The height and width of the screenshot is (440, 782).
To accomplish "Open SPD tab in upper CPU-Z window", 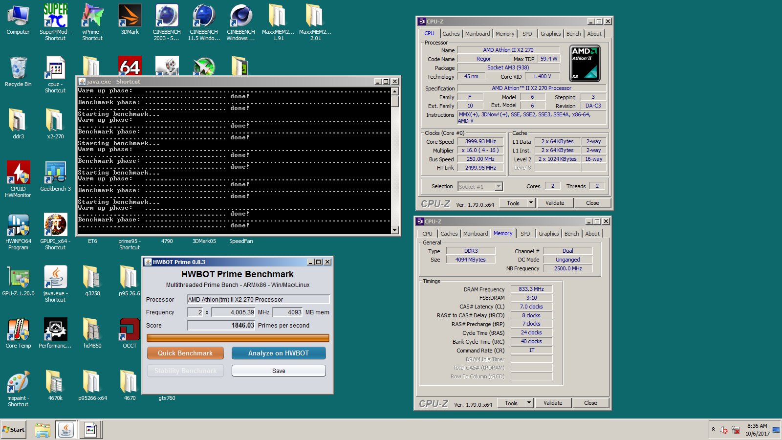I will [527, 34].
